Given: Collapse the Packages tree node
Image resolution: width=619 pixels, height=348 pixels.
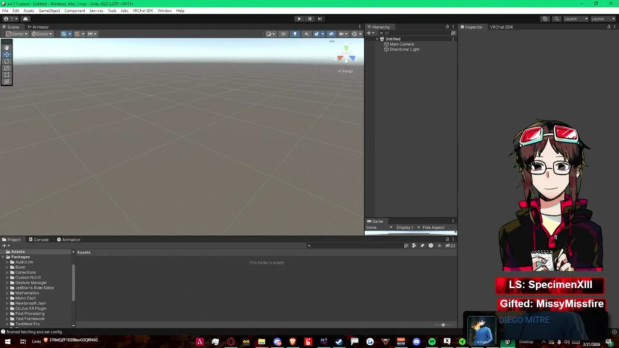Looking at the screenshot, I should [3, 257].
